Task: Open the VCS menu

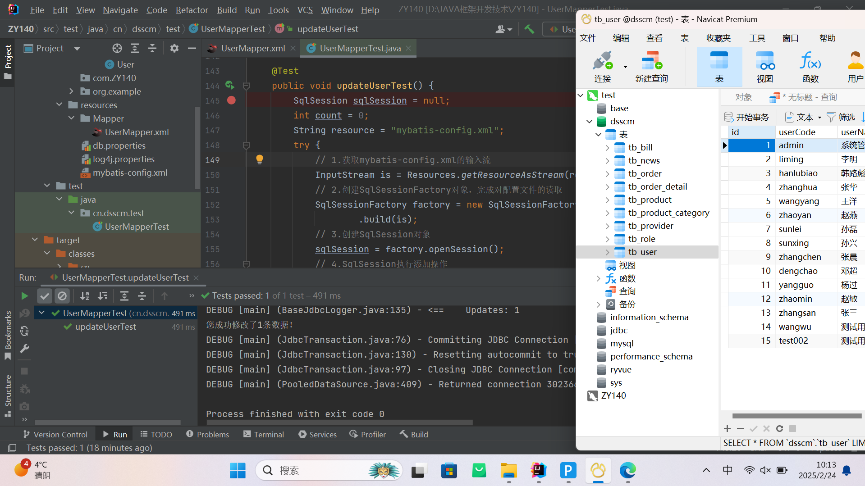Action: [x=305, y=10]
